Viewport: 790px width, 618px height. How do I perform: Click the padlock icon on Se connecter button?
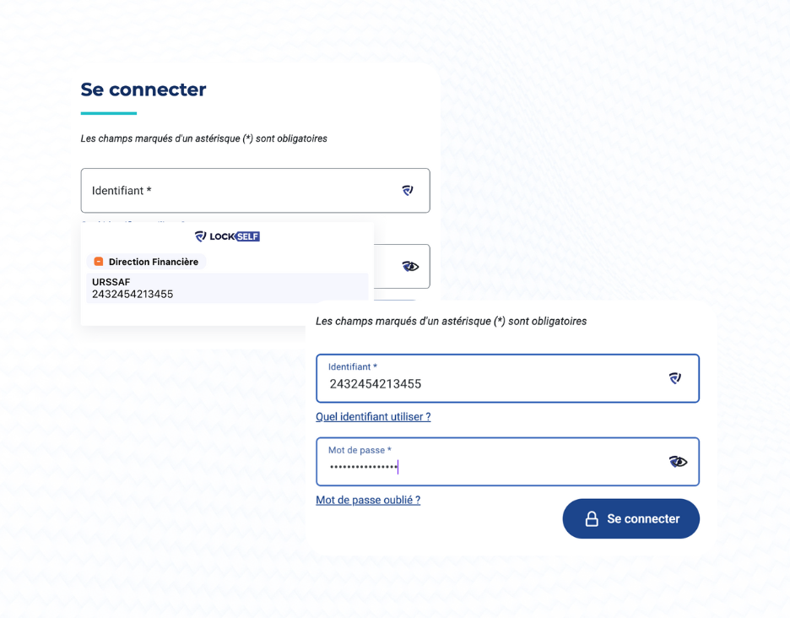click(x=592, y=518)
